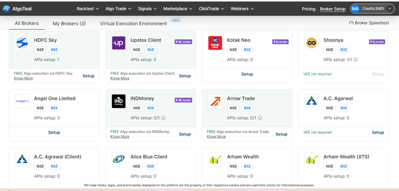Expand the Algo Trade dropdown menu

click(118, 8)
